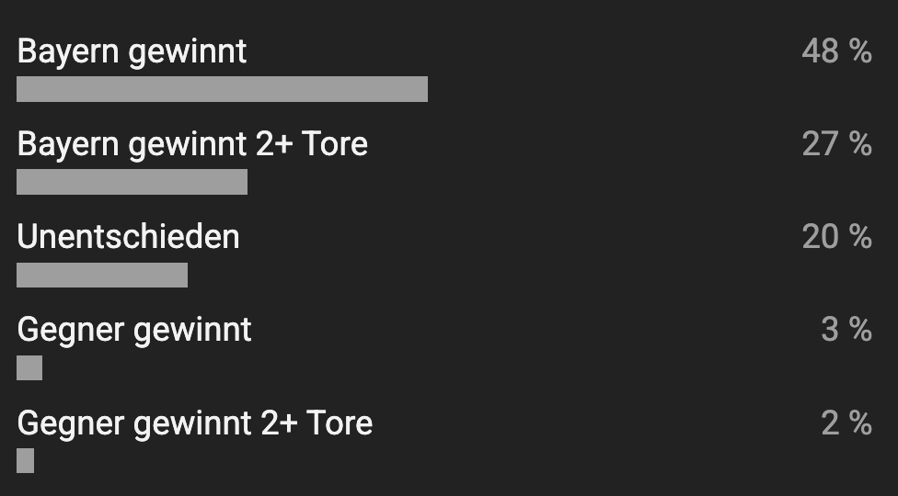This screenshot has width=898, height=496.
Task: Choose 'Gegner gewinnt 2+ Tore' option
Action: pos(194,423)
